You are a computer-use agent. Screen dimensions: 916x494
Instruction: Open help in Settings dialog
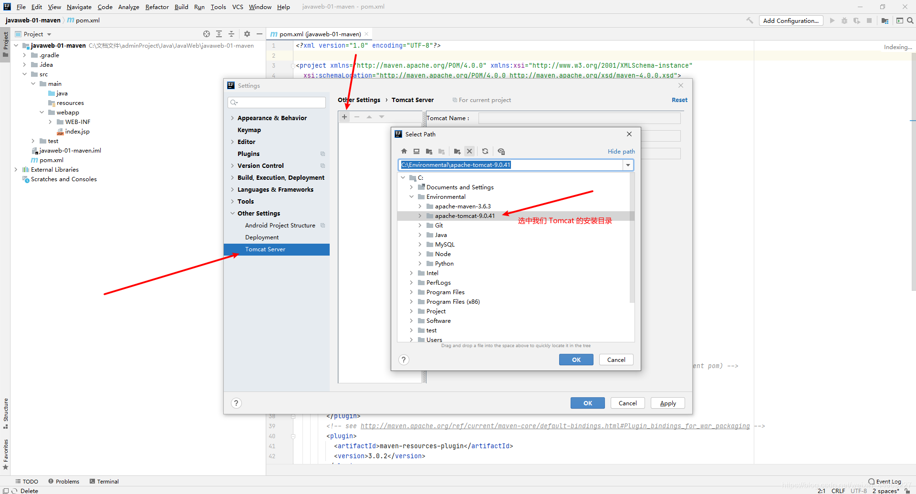click(236, 403)
